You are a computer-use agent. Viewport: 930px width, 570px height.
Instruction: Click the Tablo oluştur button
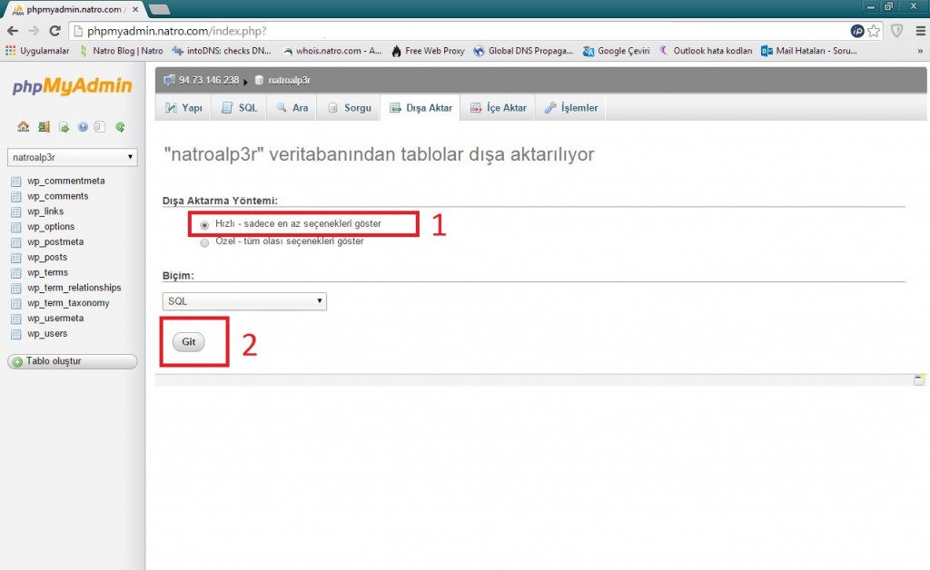(73, 361)
